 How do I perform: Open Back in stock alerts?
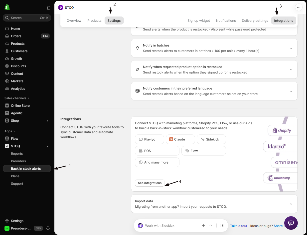pyautogui.click(x=27, y=168)
